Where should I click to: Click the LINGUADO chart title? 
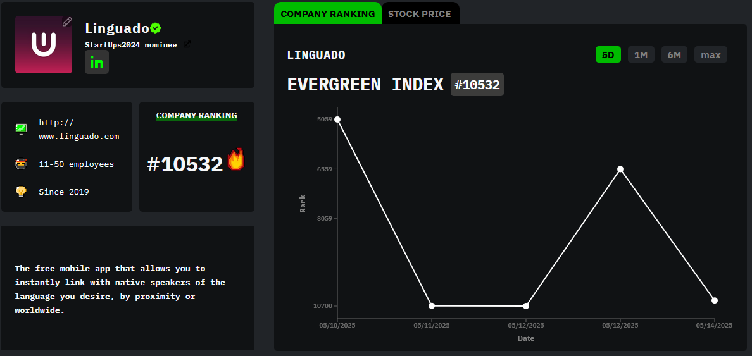(316, 55)
